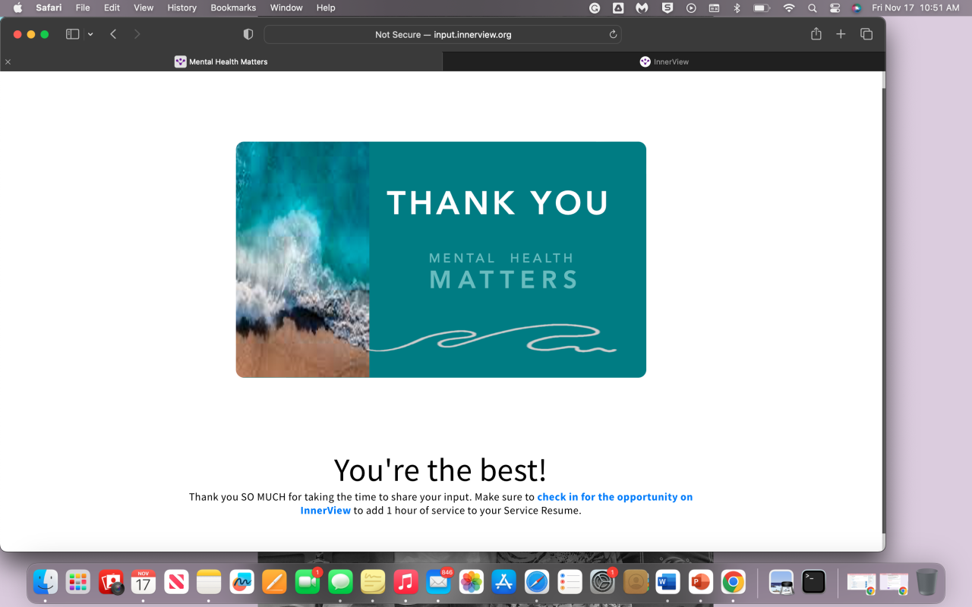Image resolution: width=972 pixels, height=607 pixels.
Task: Open Reminders in the Dock
Action: pyautogui.click(x=570, y=582)
